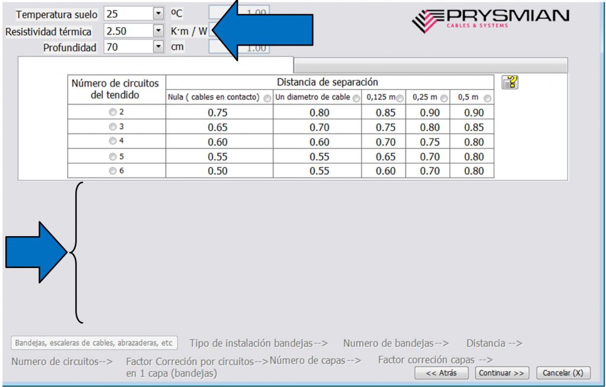606x387 pixels.
Task: Click the 'Bandejas, escaleras de cables, abrazaderas, etc' button
Action: pyautogui.click(x=94, y=343)
